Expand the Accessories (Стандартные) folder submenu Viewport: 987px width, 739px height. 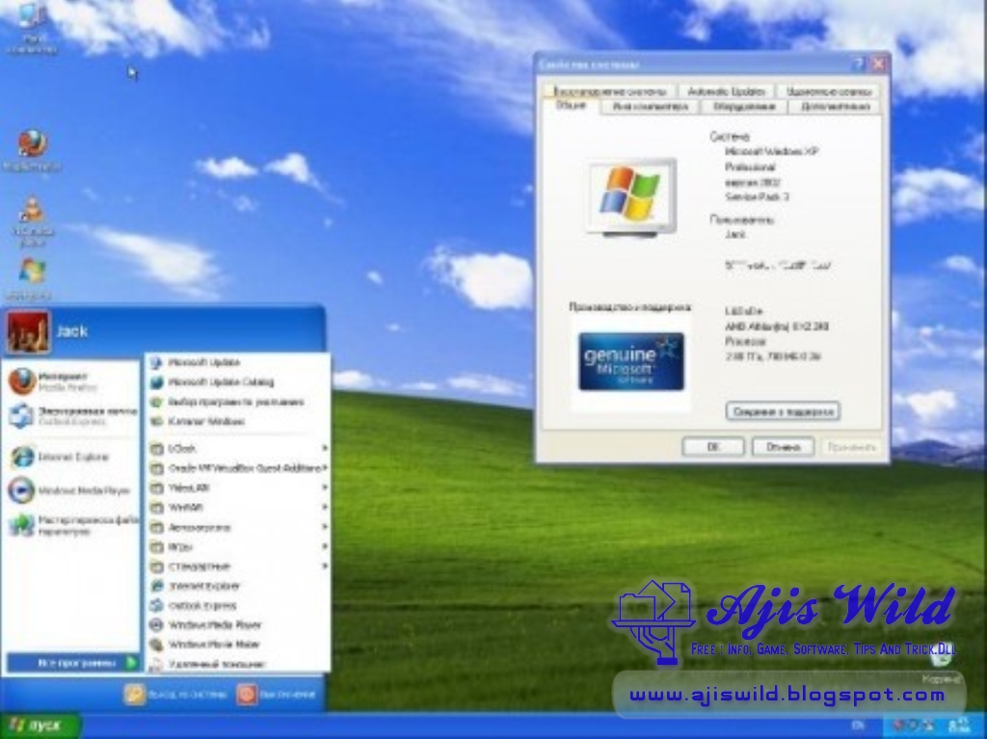coord(237,566)
